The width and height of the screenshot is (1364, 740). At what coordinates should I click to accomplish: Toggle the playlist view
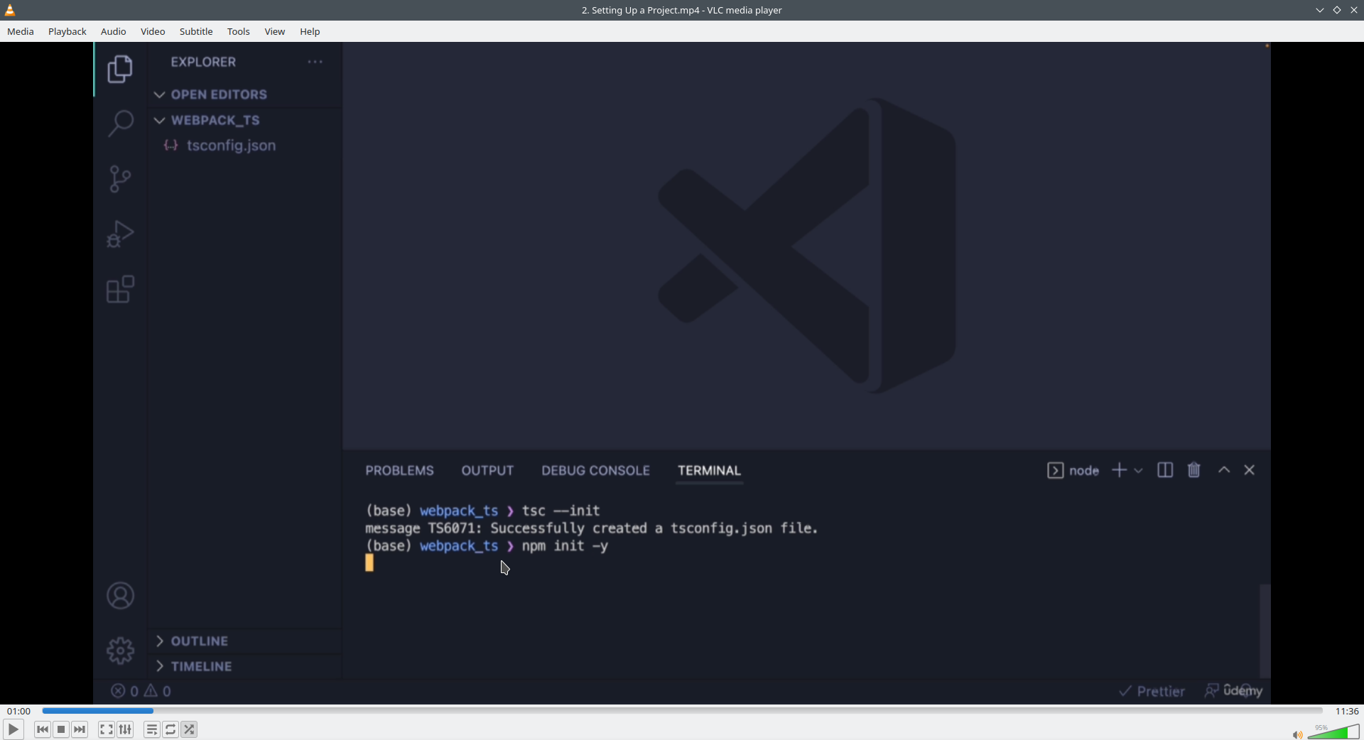click(152, 729)
